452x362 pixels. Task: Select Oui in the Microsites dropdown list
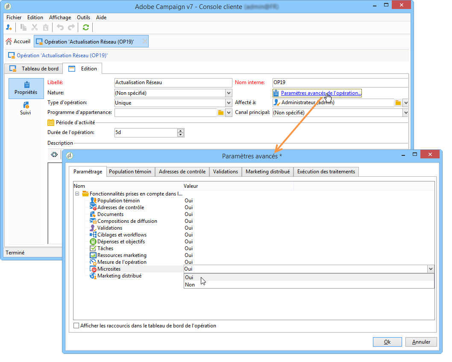pos(309,277)
